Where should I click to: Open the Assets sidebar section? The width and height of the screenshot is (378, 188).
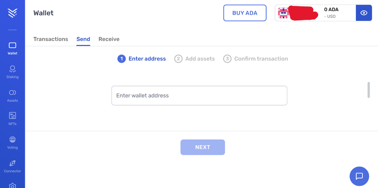coord(12,95)
